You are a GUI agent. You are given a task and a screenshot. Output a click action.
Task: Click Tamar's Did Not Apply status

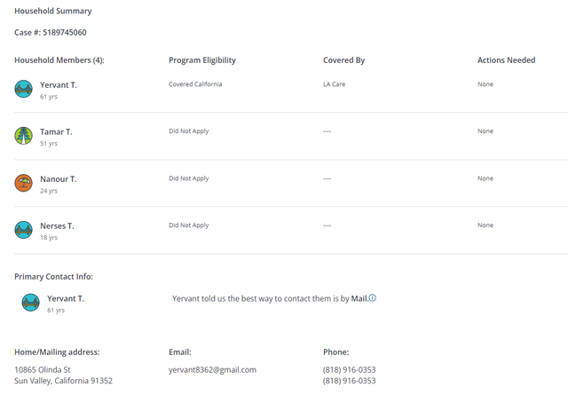189,131
